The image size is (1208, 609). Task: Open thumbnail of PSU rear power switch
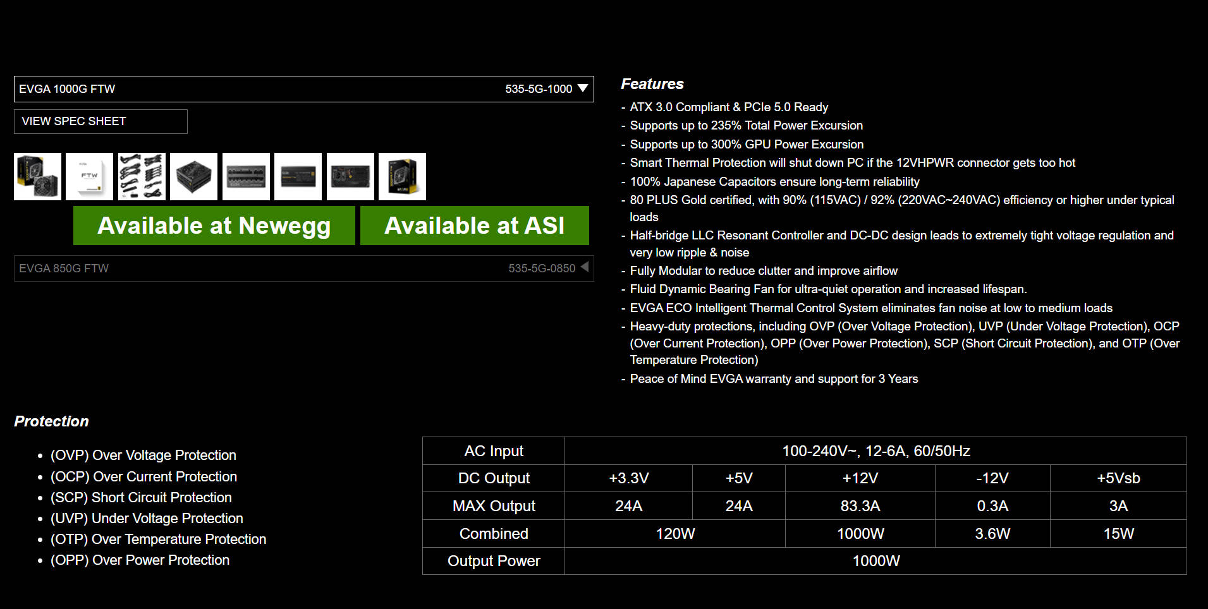click(350, 176)
